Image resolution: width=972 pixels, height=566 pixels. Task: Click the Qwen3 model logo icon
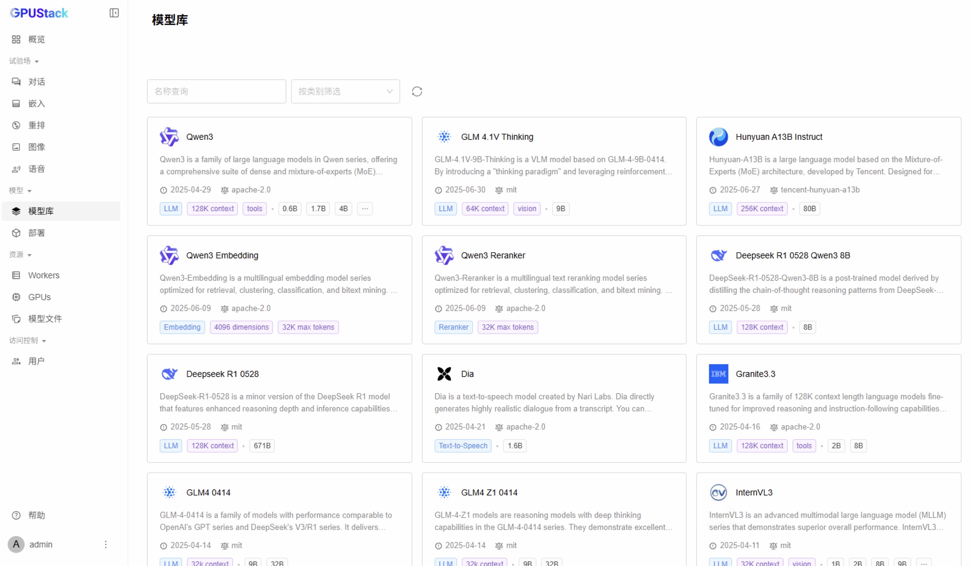(169, 137)
